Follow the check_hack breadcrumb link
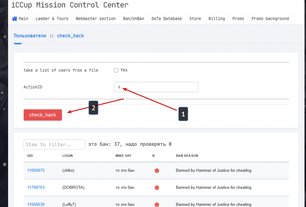306x207 pixels. click(70, 36)
